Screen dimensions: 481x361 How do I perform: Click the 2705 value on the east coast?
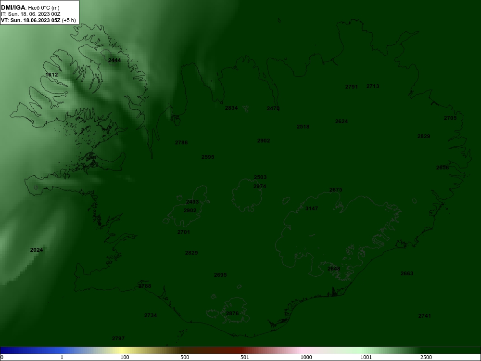(450, 118)
